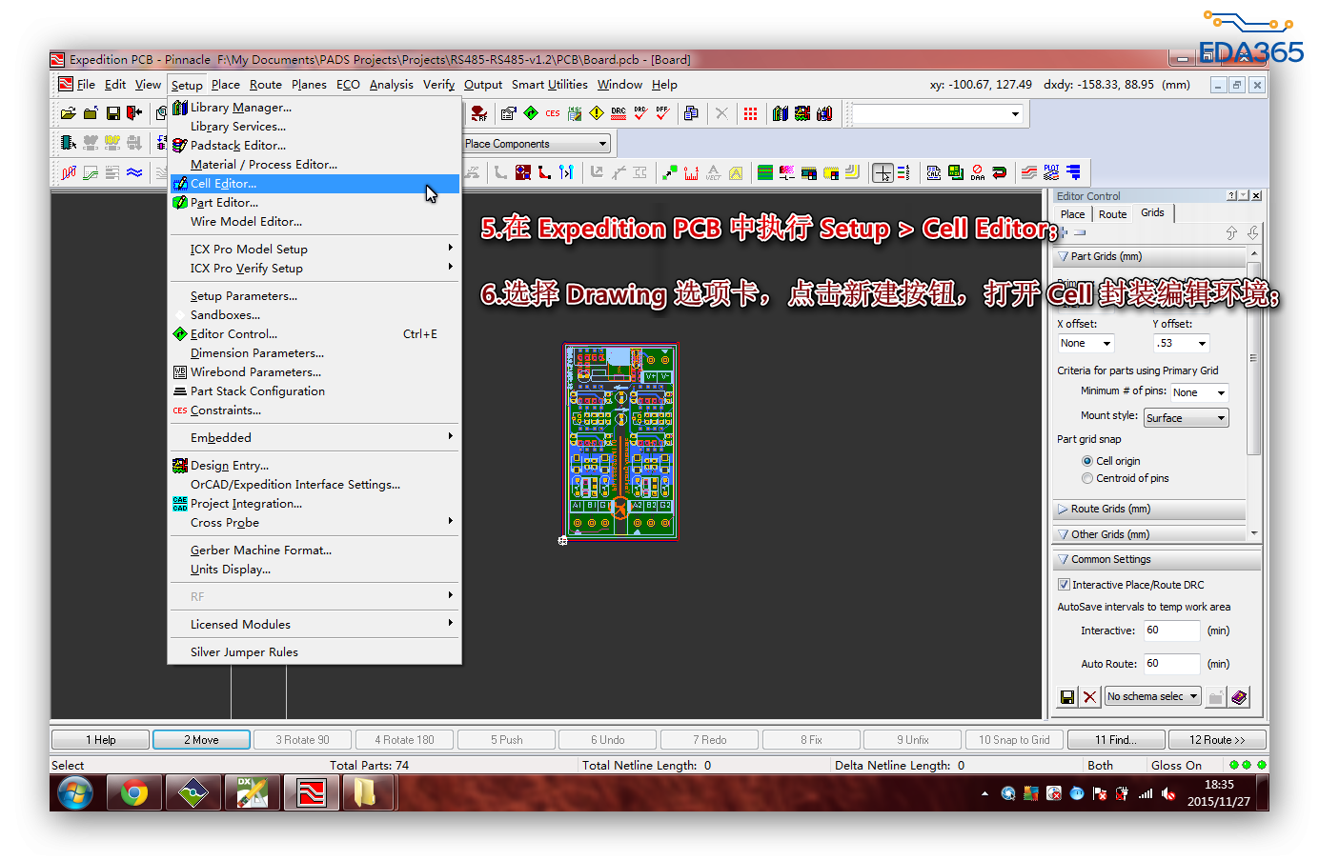Viewport: 1319px width, 861px height.
Task: Open Library Manager from the Setup menu
Action: 315,108
